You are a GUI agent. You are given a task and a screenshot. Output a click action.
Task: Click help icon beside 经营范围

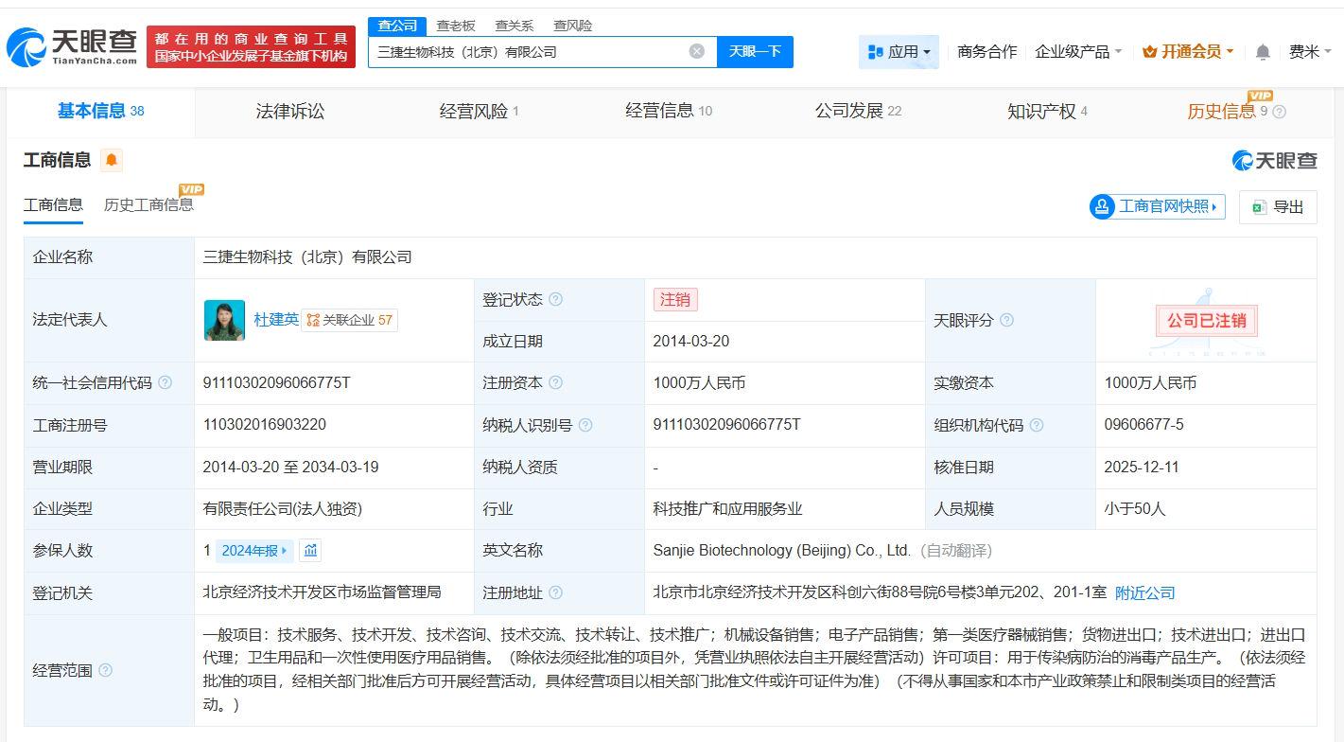click(106, 670)
